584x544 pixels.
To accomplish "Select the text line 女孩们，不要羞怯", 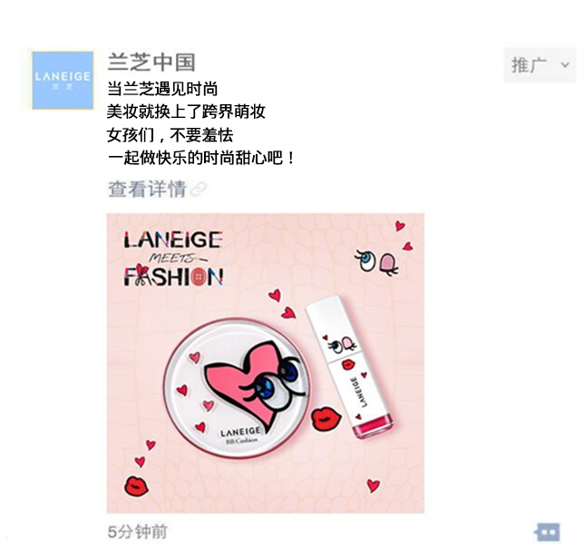I will [x=170, y=134].
